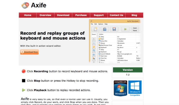This screenshot has width=179, height=105.
Task: Click the folder icon of Open row
Action: (x=100, y=39)
